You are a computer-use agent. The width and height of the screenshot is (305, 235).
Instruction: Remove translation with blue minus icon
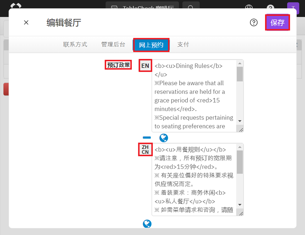click(147, 138)
